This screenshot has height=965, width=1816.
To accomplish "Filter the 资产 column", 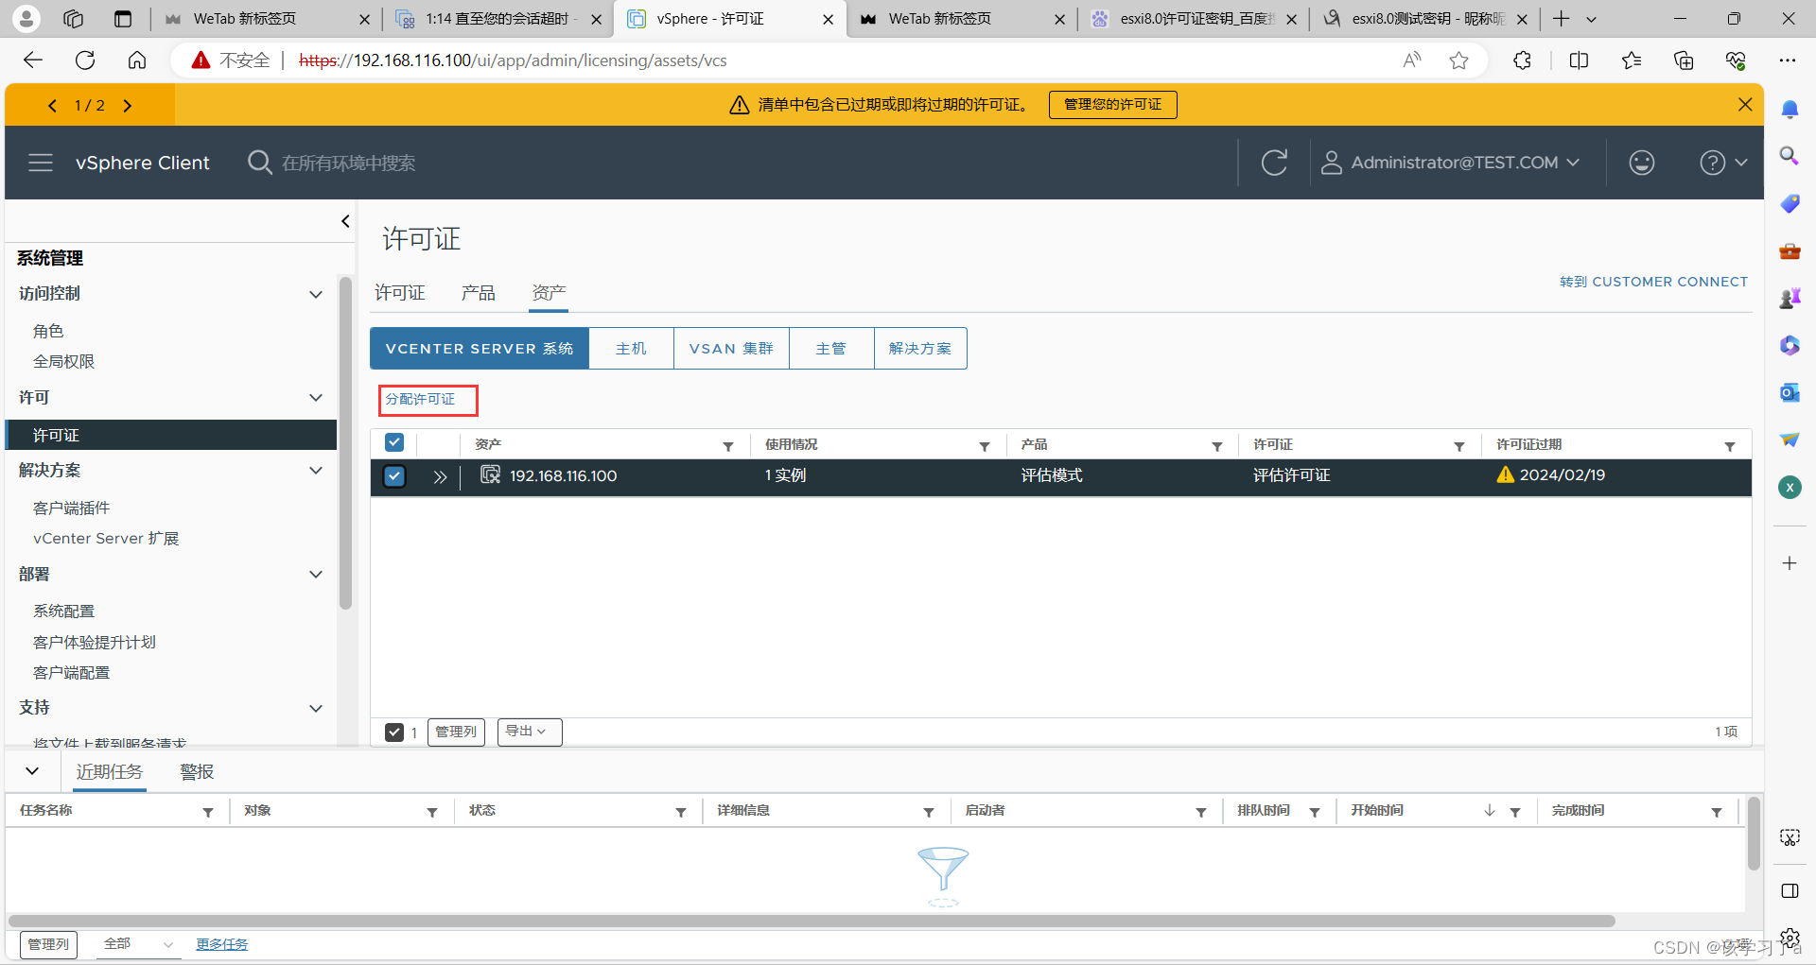I will tap(728, 446).
